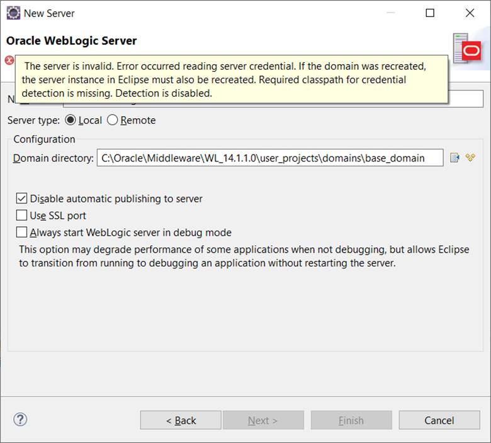491x443 pixels.
Task: Click the Next button
Action: click(x=263, y=420)
